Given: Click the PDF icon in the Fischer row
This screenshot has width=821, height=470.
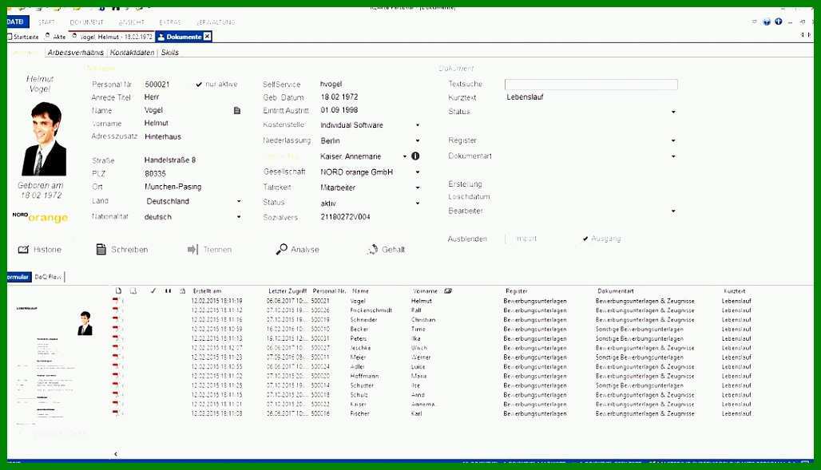Looking at the screenshot, I should (115, 413).
